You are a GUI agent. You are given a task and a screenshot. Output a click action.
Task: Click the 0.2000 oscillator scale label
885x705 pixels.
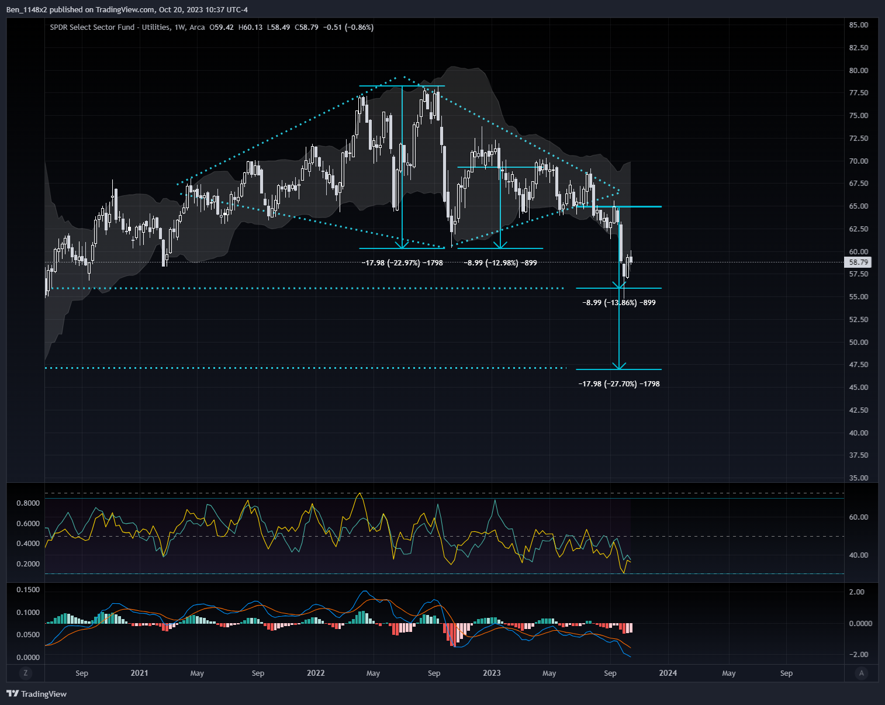[x=28, y=564]
